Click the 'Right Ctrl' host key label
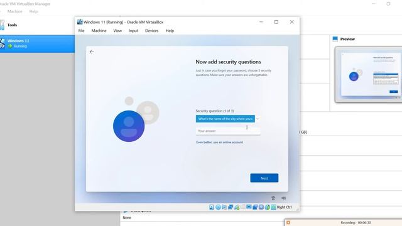 [285, 207]
